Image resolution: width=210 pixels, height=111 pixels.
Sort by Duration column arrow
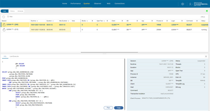(x=53, y=21)
